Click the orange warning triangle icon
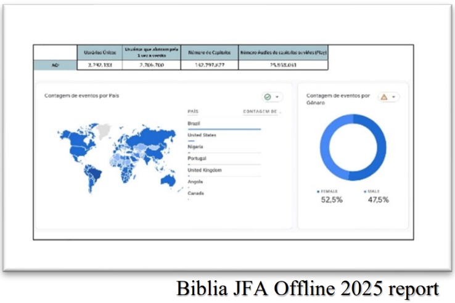 pos(384,97)
